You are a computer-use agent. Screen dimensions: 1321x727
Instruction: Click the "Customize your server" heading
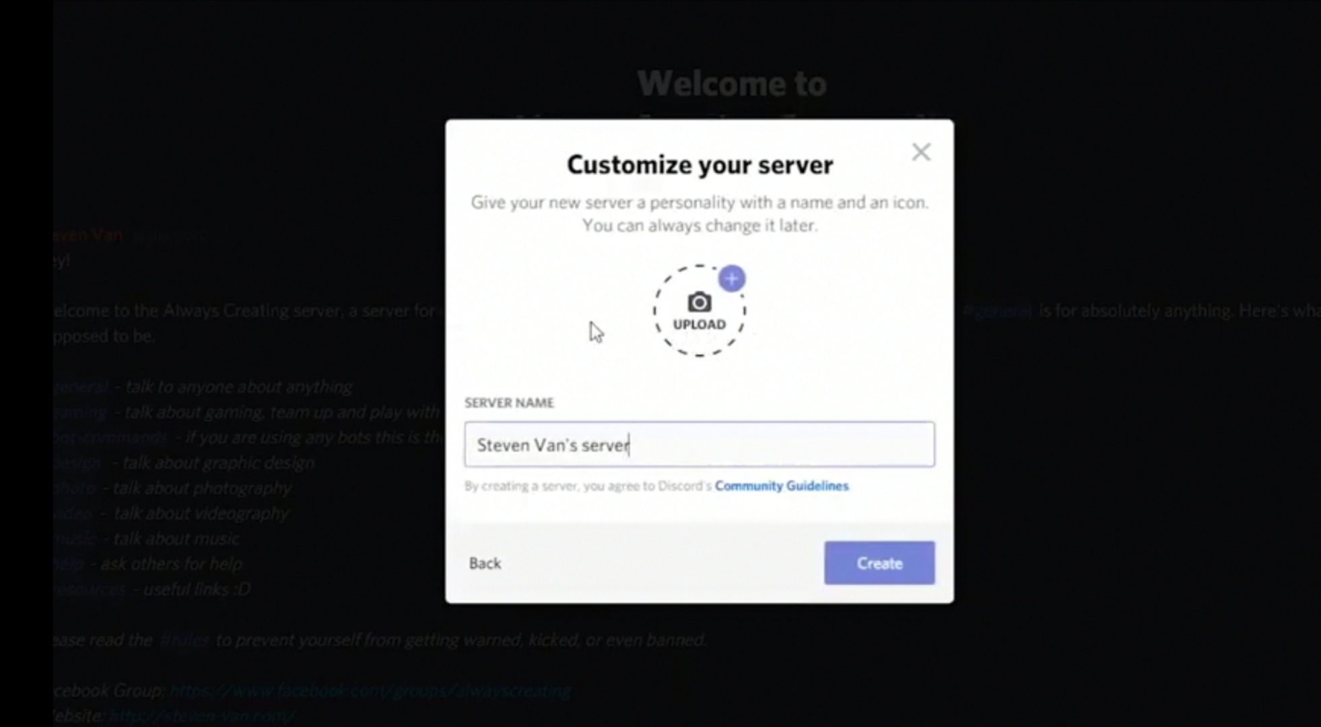[700, 165]
